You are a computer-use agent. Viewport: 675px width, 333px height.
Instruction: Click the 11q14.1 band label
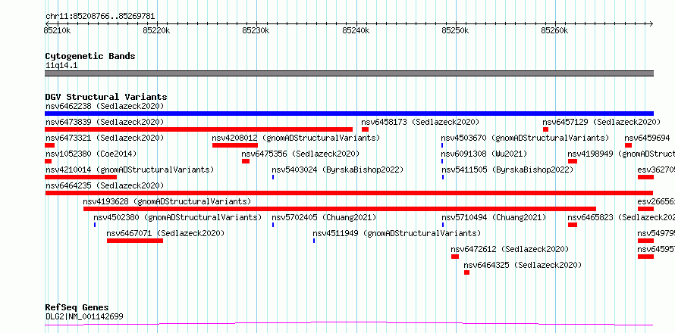[x=61, y=65]
